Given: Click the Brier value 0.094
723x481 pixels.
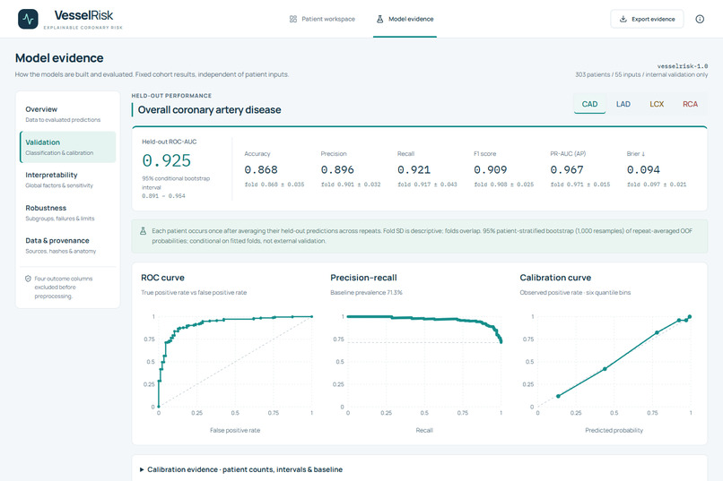Looking at the screenshot, I should tap(644, 170).
